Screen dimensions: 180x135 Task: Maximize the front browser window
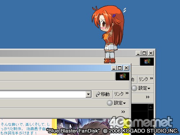pyautogui.click(x=120, y=68)
